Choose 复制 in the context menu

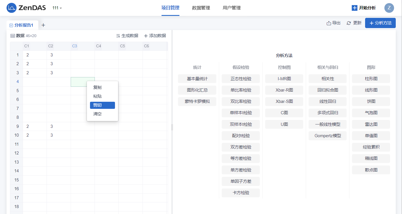pyautogui.click(x=97, y=88)
